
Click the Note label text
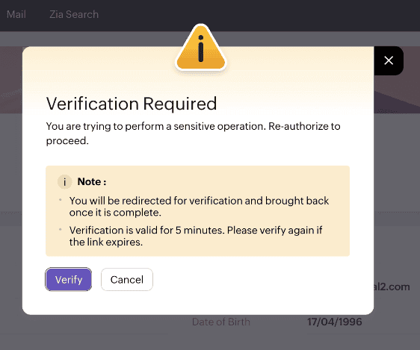92,182
